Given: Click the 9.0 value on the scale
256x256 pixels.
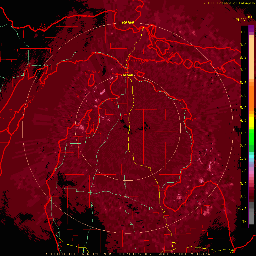Looking at the screenshot, I should [x=243, y=45].
